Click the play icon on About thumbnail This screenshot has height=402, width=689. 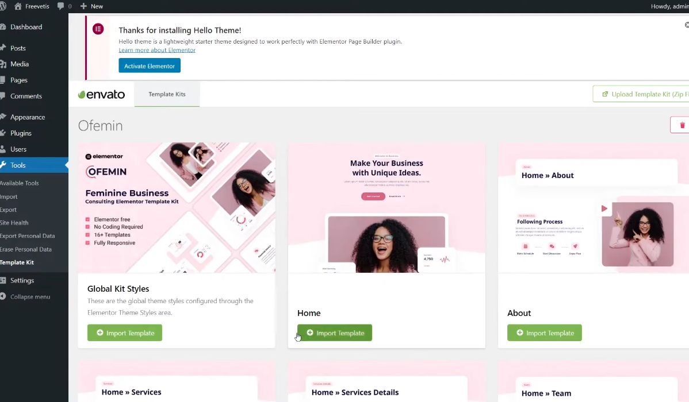(604, 208)
